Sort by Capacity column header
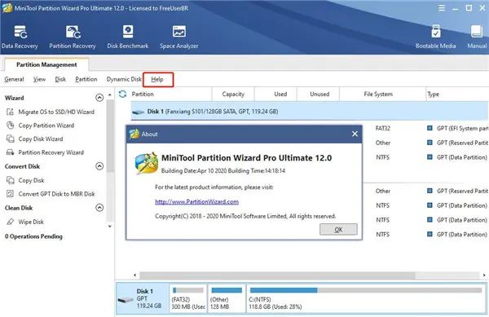 coord(233,94)
